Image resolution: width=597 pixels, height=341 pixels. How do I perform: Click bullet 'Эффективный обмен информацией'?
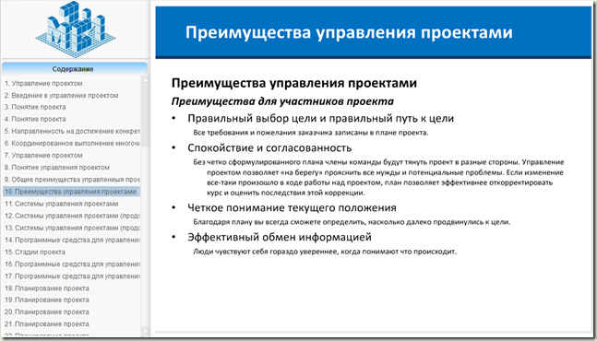click(280, 237)
